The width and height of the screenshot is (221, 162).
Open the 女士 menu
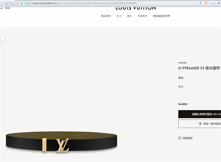pos(119,16)
